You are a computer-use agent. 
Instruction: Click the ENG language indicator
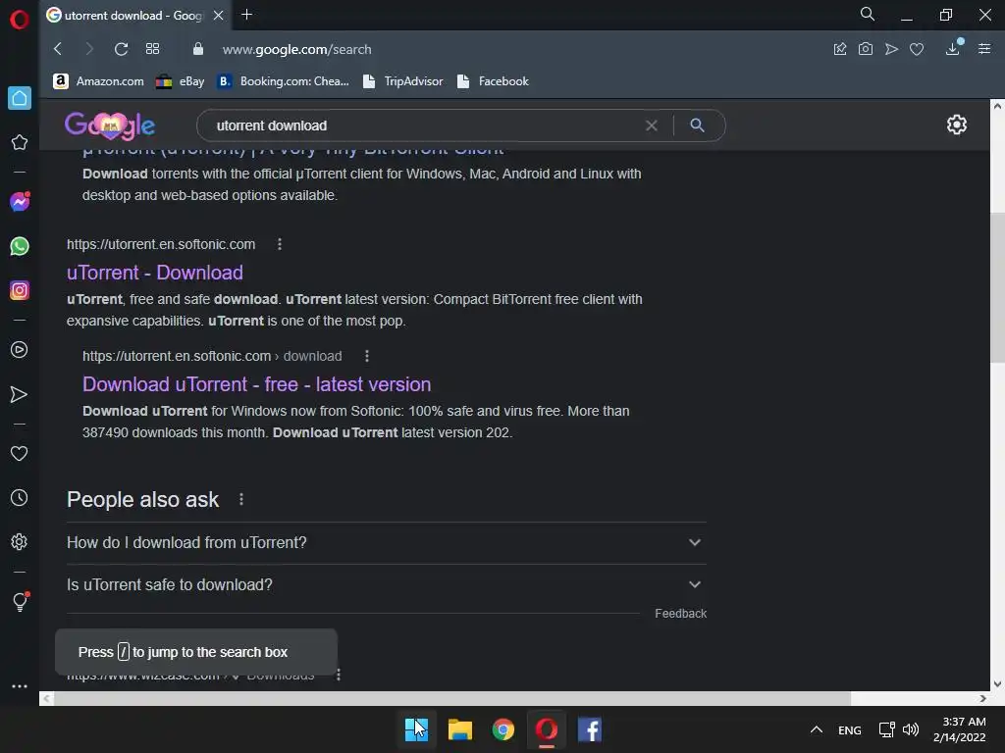point(849,729)
